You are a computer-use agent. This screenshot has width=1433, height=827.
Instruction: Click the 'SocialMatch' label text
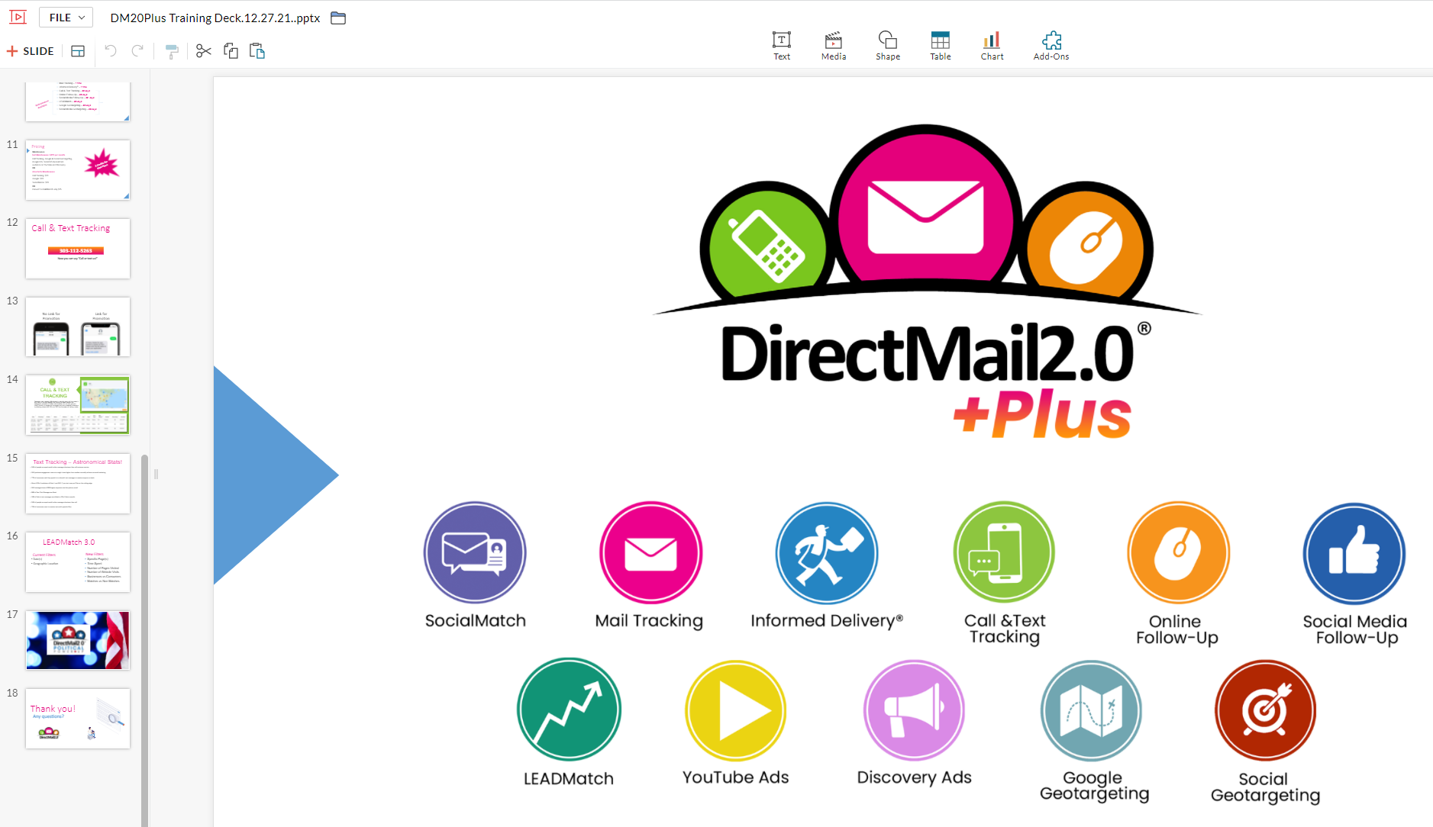point(476,621)
